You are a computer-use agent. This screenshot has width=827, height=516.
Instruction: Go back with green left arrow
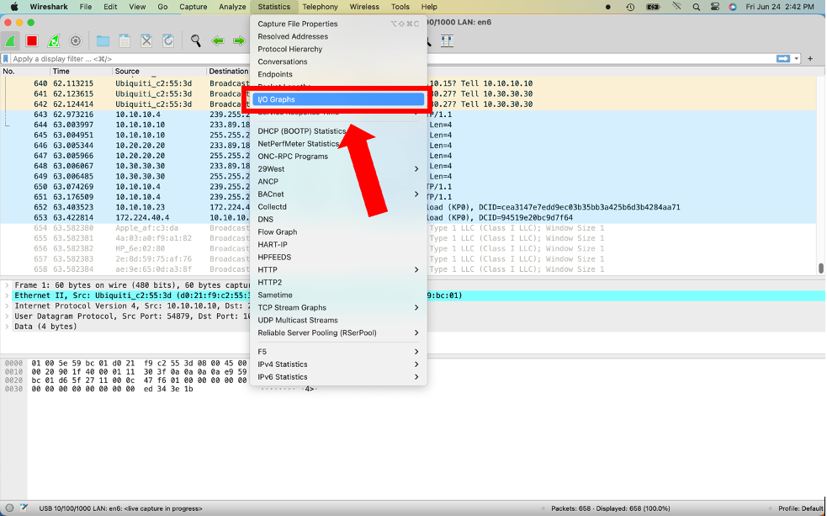217,41
